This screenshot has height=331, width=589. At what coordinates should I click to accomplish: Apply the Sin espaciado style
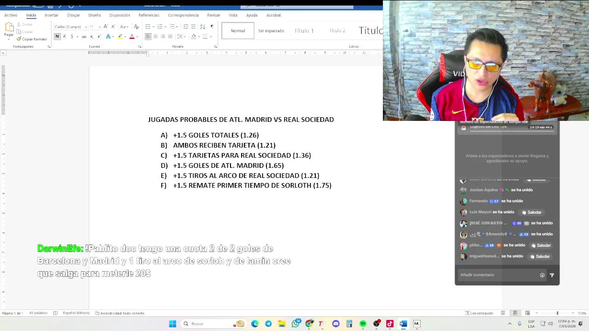271,31
